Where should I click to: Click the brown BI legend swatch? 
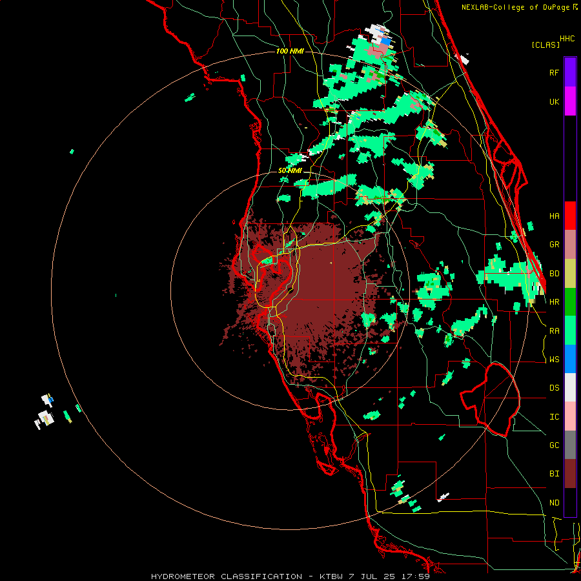tap(570, 474)
